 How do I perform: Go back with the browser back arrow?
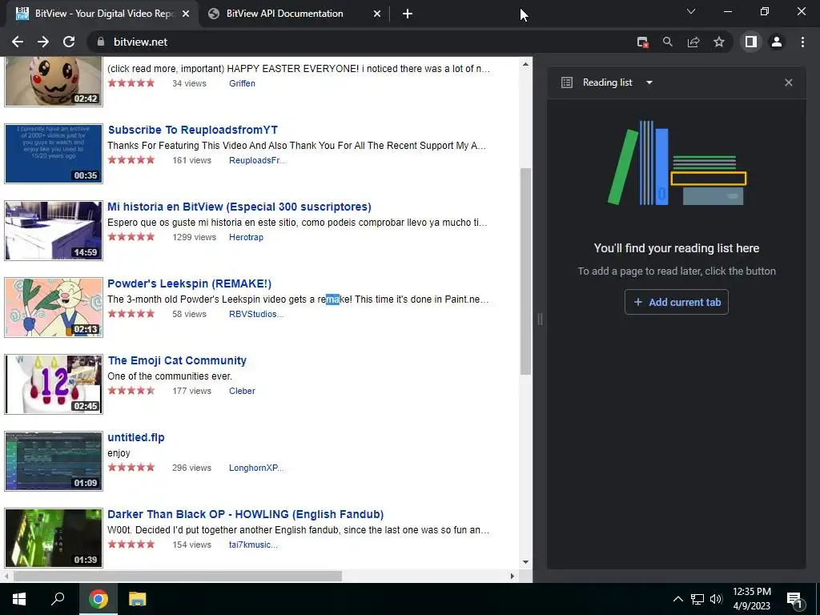[x=18, y=42]
